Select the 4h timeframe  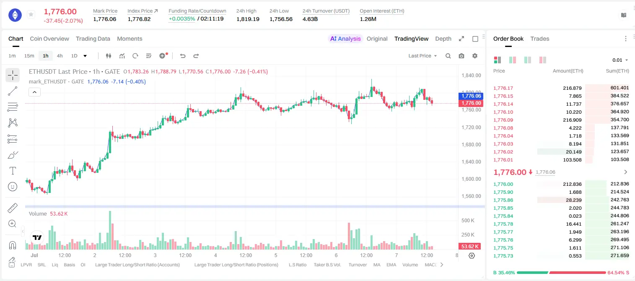(60, 56)
